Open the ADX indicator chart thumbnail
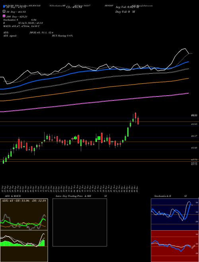 click(x=24, y=214)
